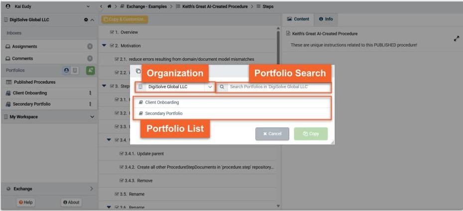Toggle the checkbox for 3.4.3. Remove
The width and height of the screenshot is (463, 211).
pyautogui.click(x=121, y=180)
